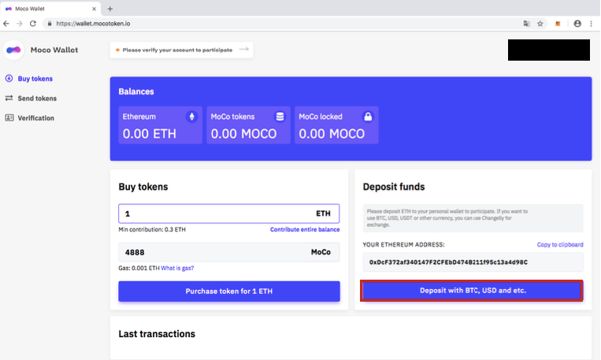Image resolution: width=601 pixels, height=360 pixels.
Task: Select the Moco Wallet browser tab
Action: [x=50, y=9]
